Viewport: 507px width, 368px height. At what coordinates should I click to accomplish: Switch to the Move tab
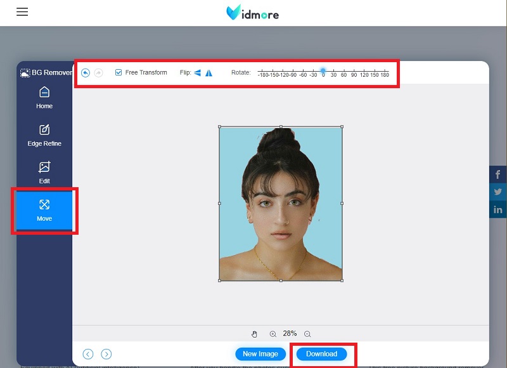point(44,210)
